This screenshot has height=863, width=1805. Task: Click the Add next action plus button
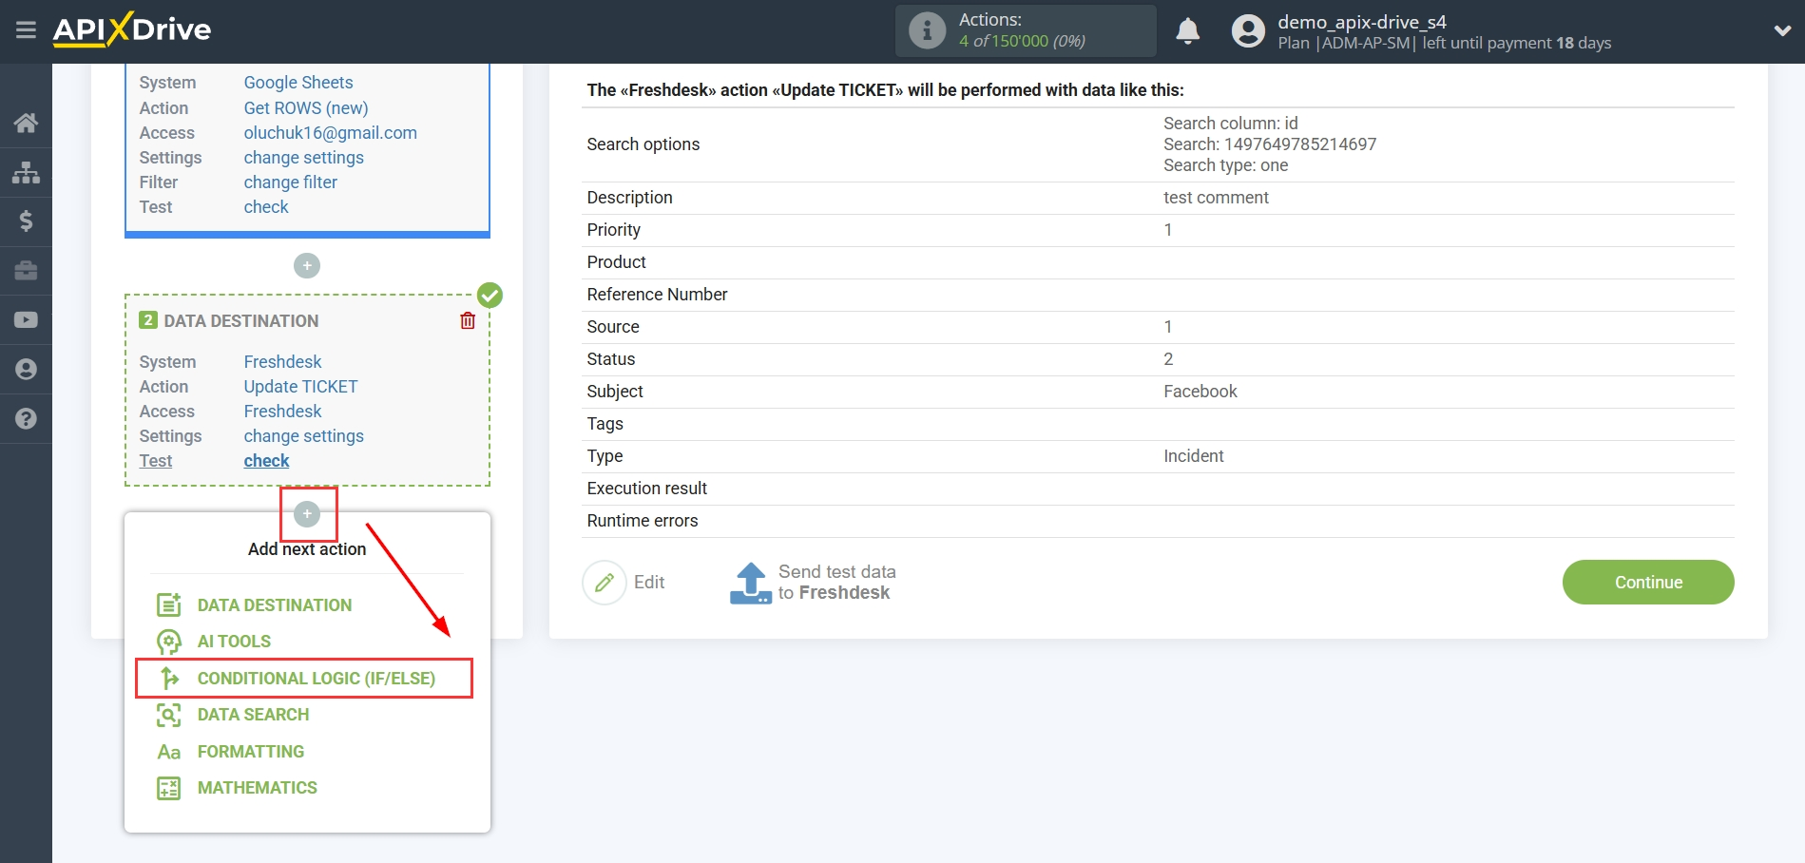[x=307, y=514]
